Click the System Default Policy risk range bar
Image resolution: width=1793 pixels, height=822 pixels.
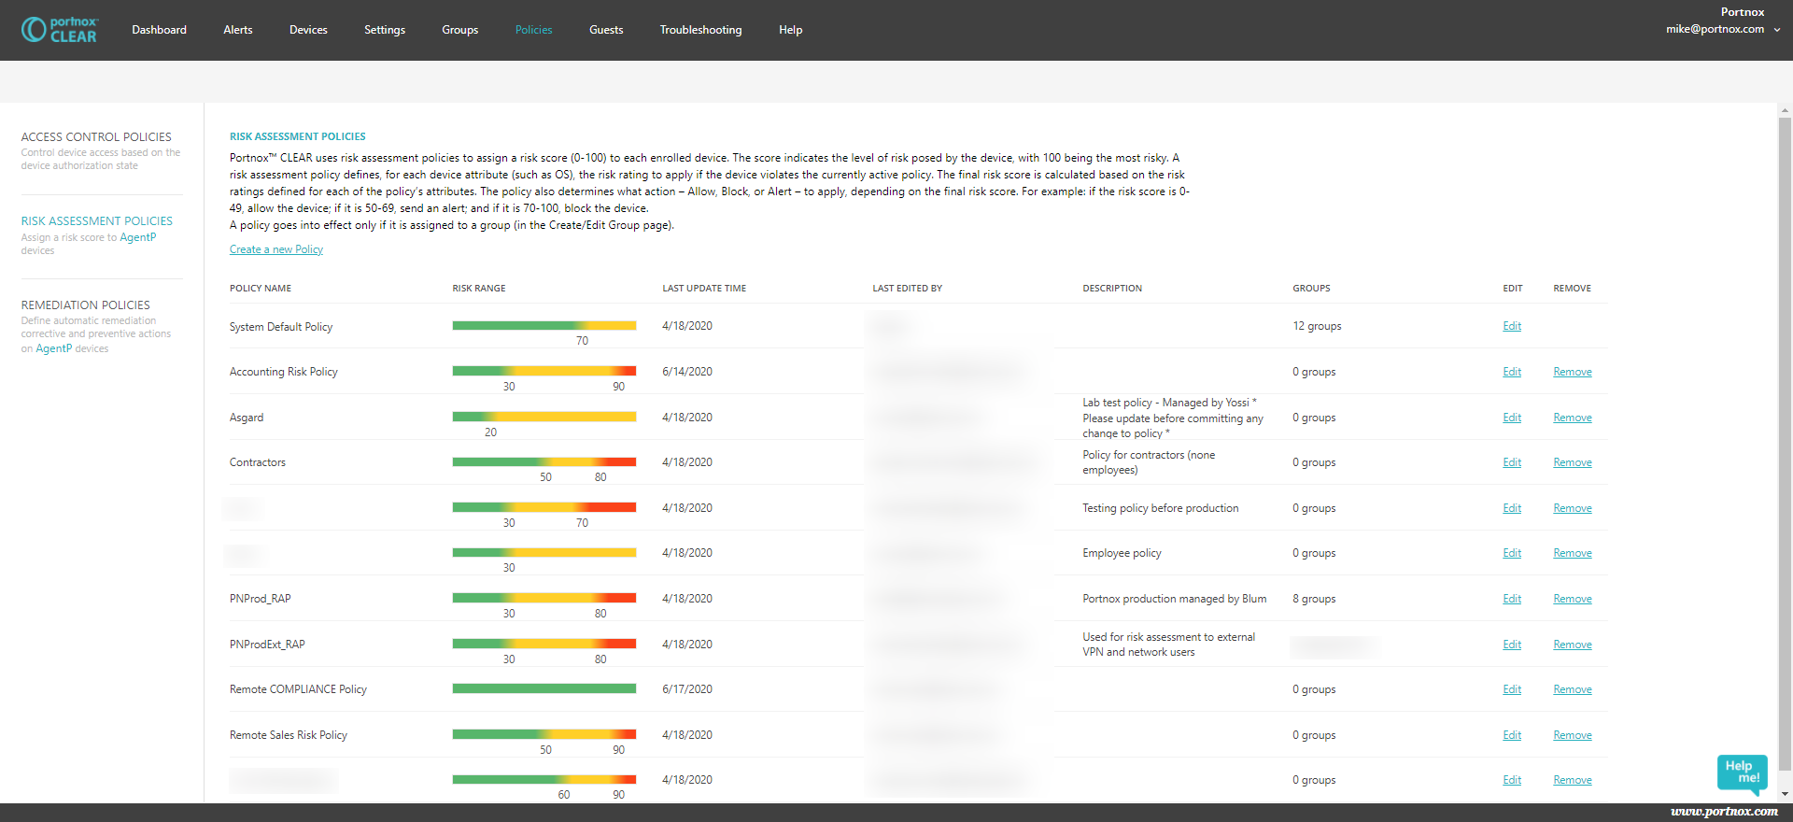pos(544,325)
